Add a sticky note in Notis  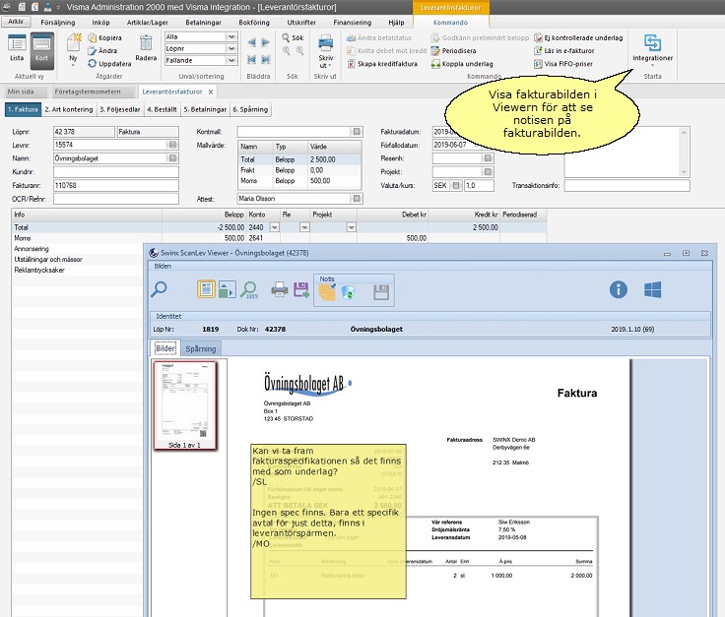coord(327,292)
